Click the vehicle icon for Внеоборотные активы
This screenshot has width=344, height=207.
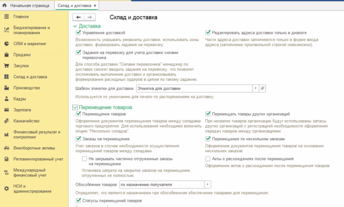coord(6,148)
